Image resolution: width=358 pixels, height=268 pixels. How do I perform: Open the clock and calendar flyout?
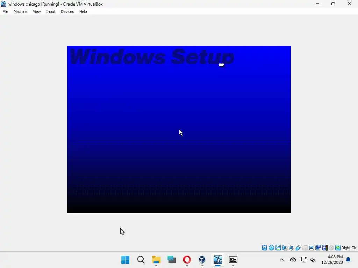(332, 260)
